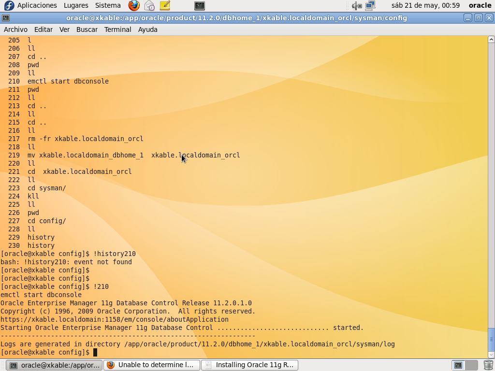Launch Firefox from the top panel
Screen dimensions: 495x371
(x=134, y=5)
